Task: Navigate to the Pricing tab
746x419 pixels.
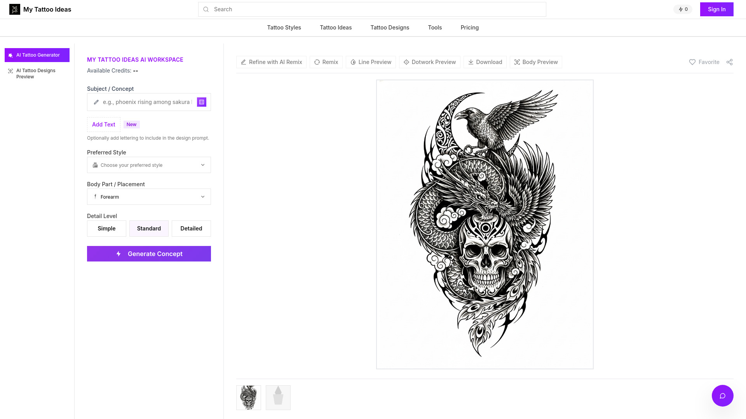Action: pyautogui.click(x=469, y=27)
